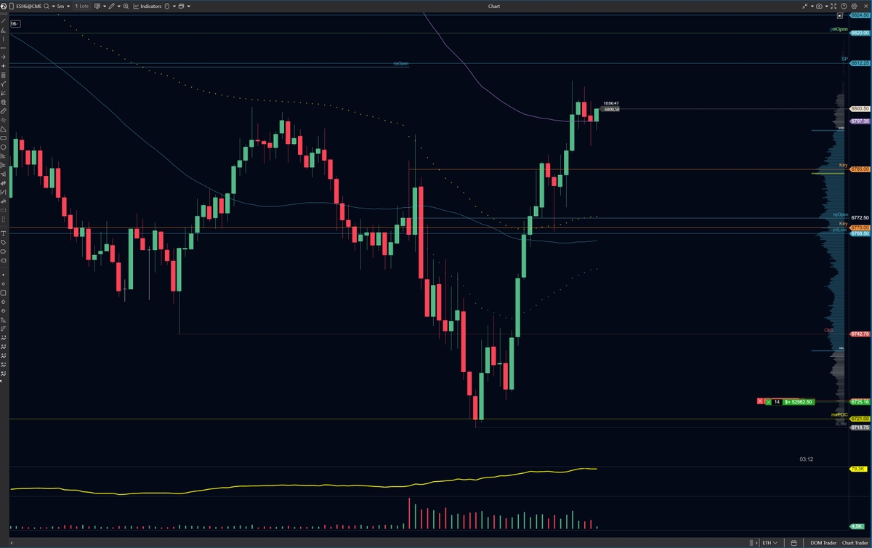The width and height of the screenshot is (872, 548).
Task: Toggle the Chart Trader panel
Action: point(855,542)
